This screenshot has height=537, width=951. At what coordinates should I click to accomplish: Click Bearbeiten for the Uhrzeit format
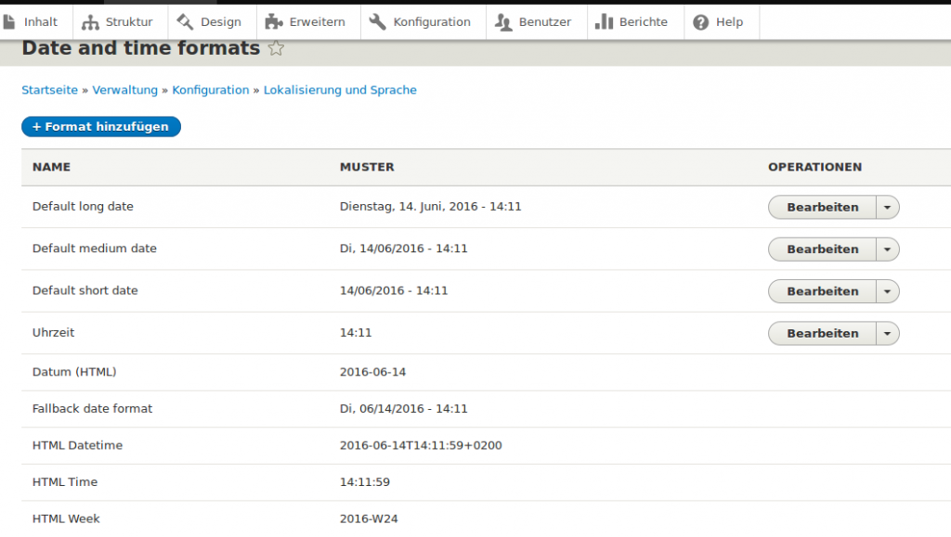click(822, 333)
